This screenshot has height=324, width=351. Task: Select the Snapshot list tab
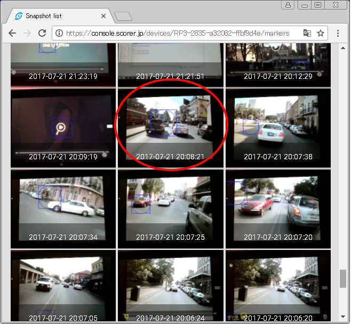(x=60, y=16)
